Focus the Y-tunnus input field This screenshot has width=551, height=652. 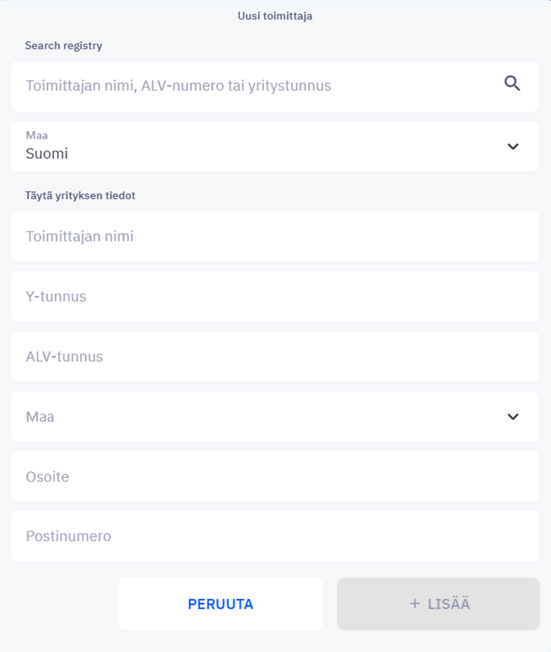click(275, 297)
